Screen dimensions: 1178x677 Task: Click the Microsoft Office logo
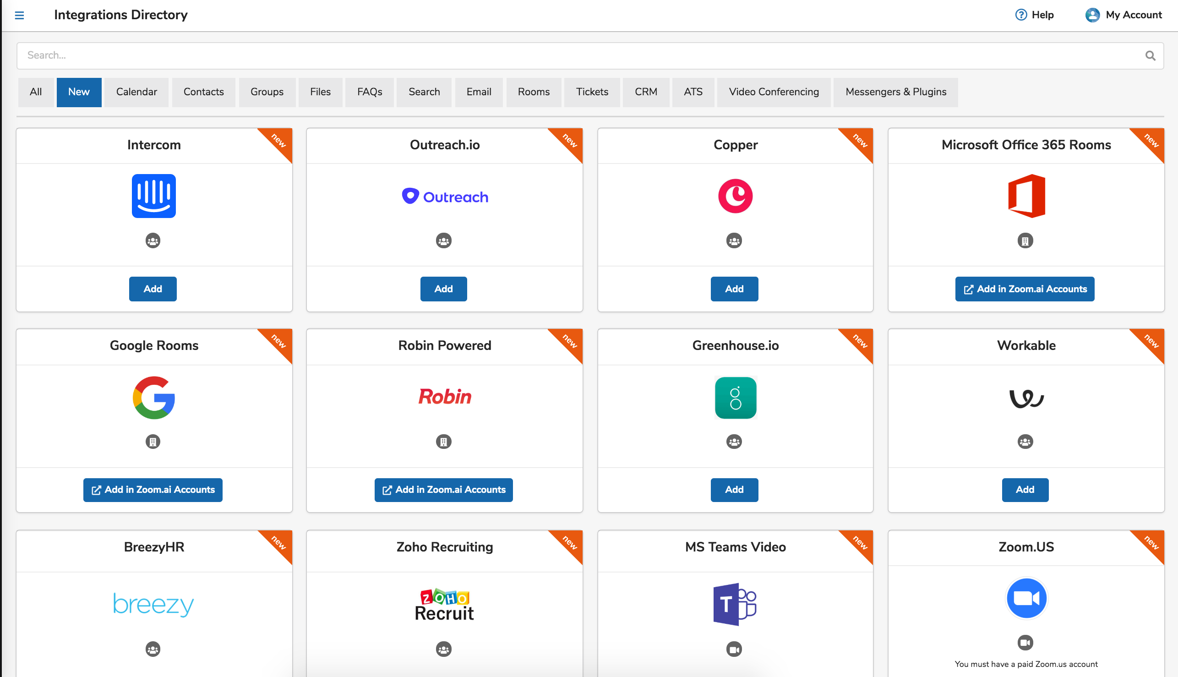1026,196
